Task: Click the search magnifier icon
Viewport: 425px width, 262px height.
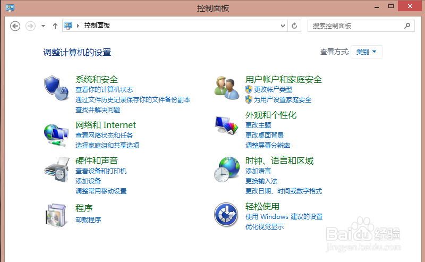Action: (407, 26)
